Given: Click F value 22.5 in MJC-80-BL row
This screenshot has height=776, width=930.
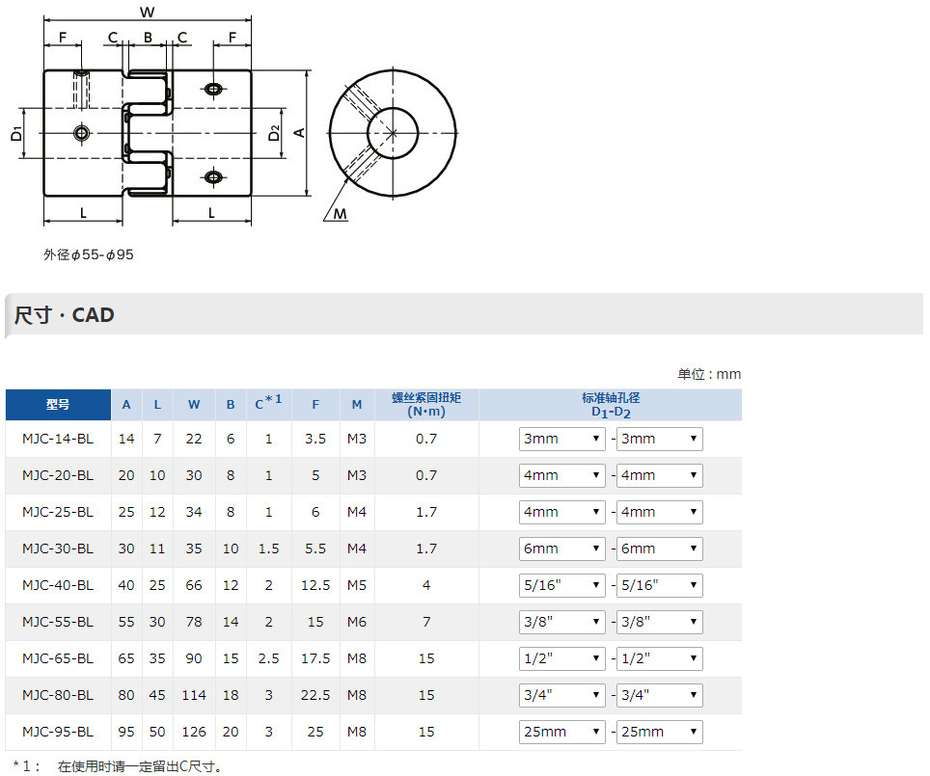Looking at the screenshot, I should (x=315, y=695).
